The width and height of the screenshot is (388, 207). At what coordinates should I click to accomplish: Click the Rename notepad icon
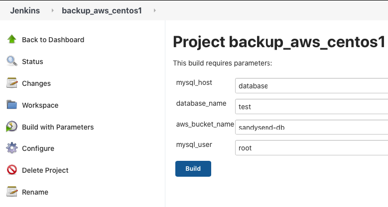click(11, 192)
